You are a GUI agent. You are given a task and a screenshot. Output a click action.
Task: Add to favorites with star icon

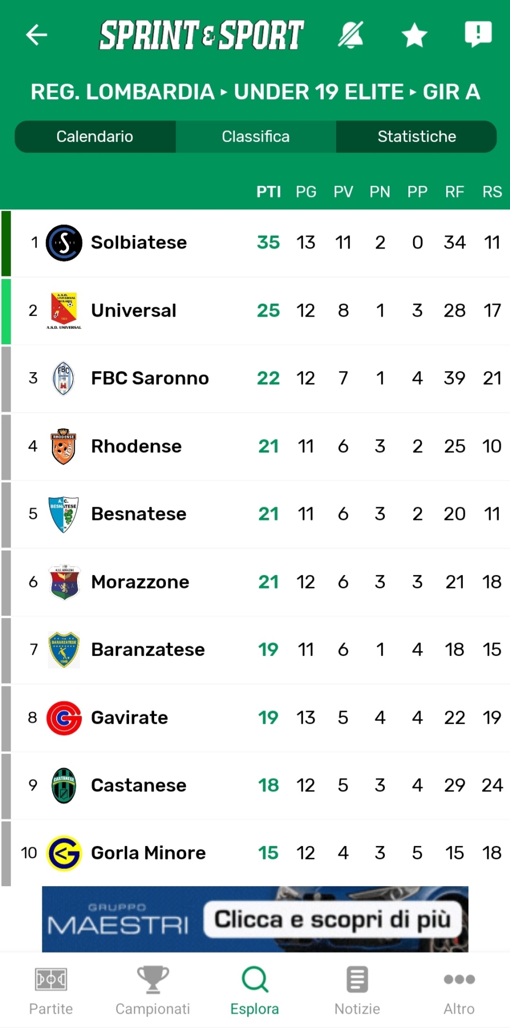click(x=414, y=35)
